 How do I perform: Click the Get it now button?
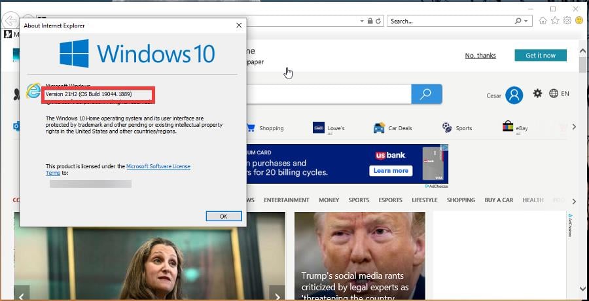point(541,55)
